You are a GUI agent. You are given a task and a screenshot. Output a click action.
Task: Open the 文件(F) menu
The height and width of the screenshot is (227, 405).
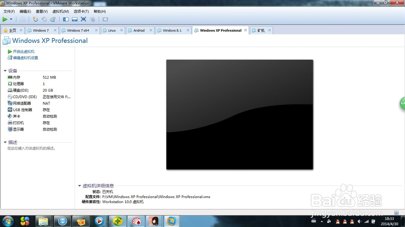click(x=9, y=11)
